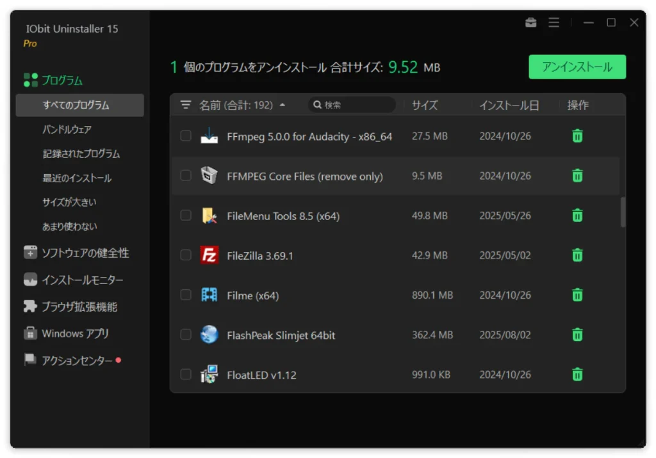
Task: Click FileZilla 3.69.1 program name
Action: 260,256
